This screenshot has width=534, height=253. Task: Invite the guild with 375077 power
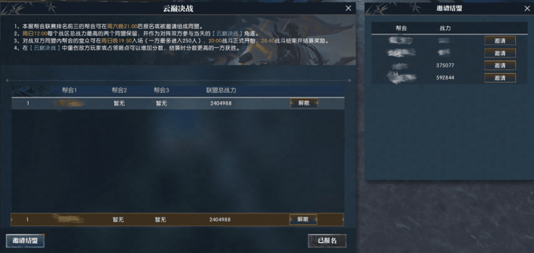[500, 65]
